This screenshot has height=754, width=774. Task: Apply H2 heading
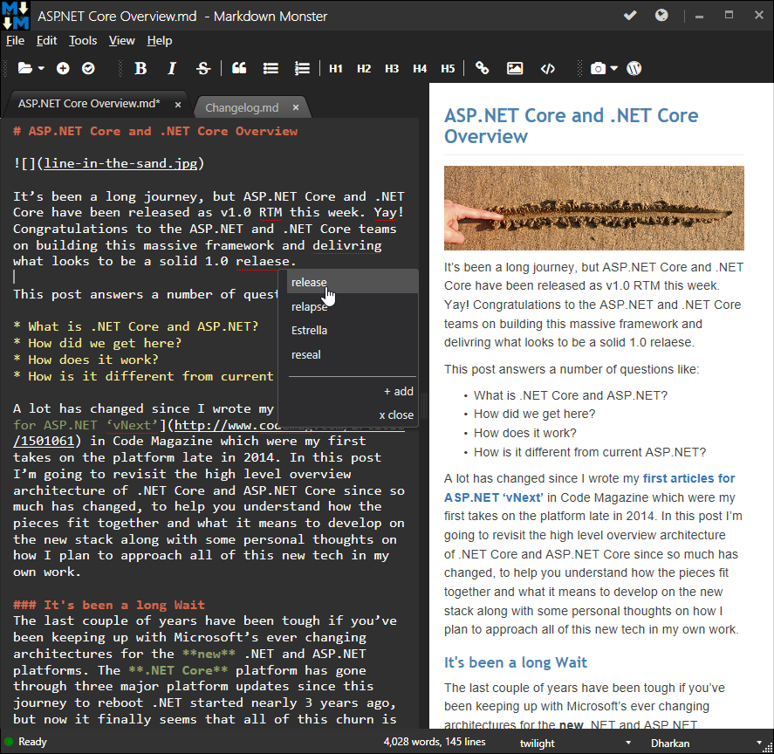click(364, 69)
